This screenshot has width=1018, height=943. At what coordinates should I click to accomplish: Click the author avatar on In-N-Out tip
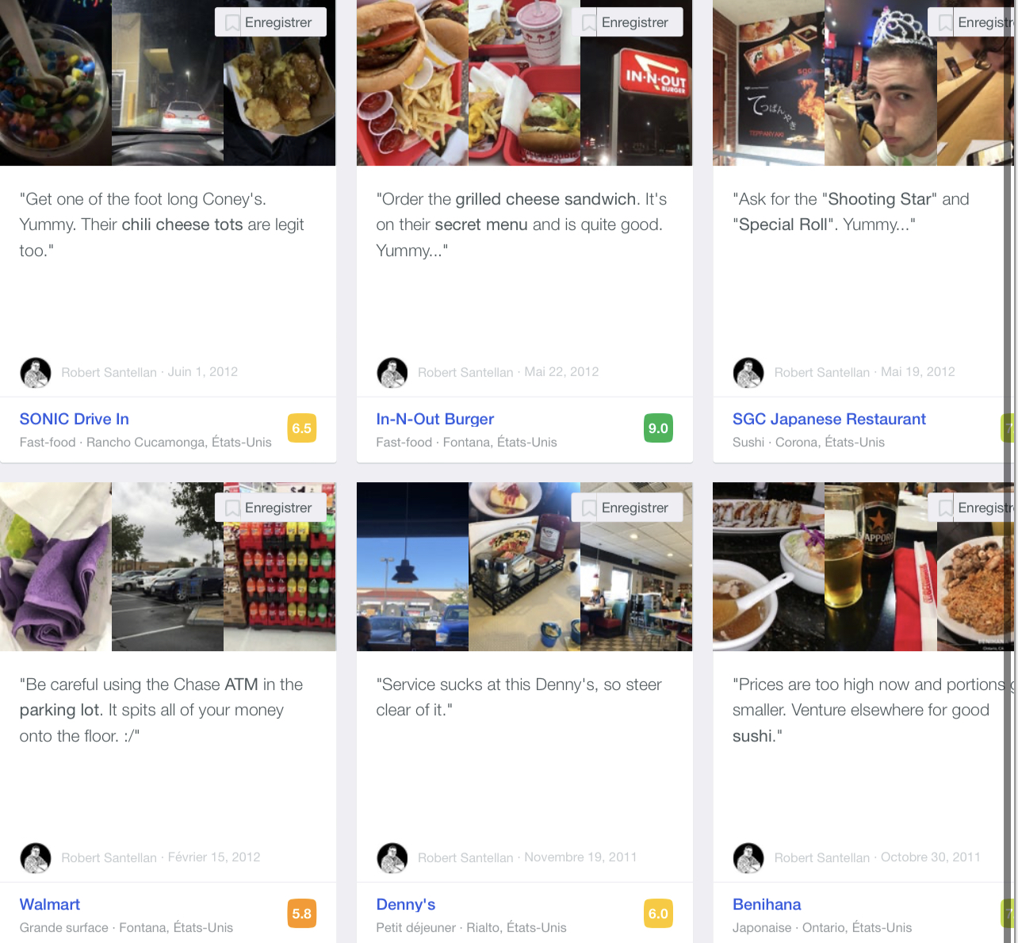(x=392, y=372)
